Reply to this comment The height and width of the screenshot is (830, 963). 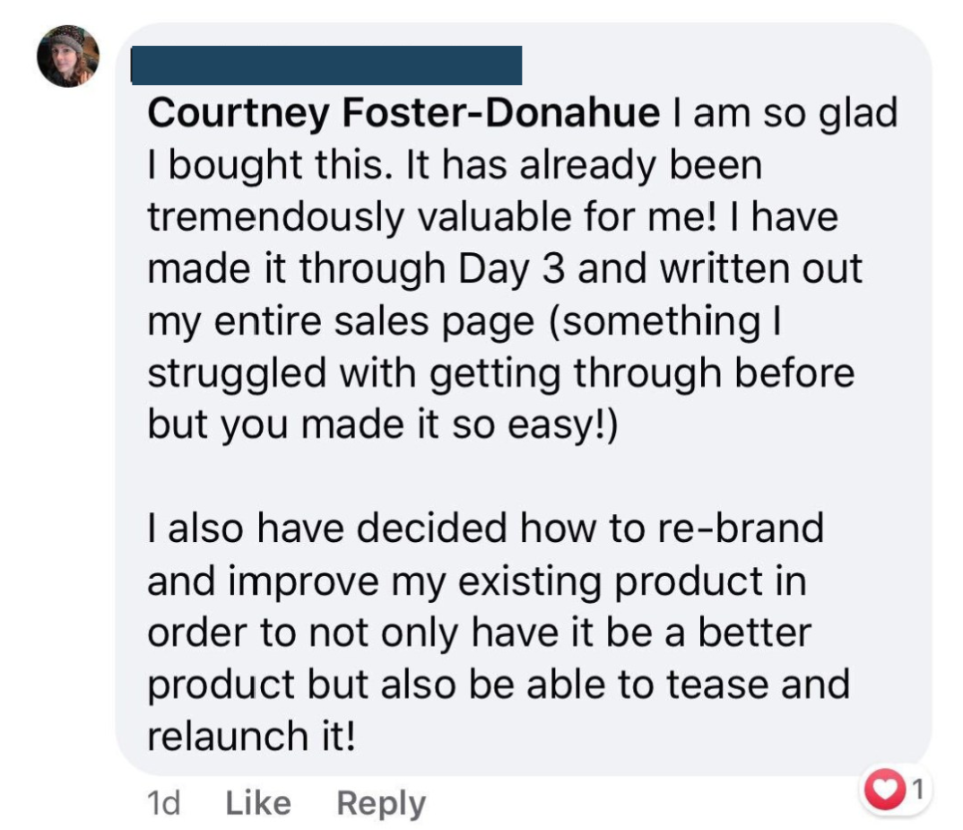coord(381,803)
